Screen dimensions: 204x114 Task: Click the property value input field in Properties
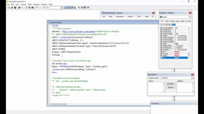[179, 25]
